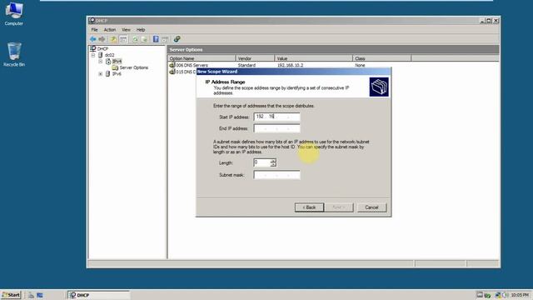The image size is (533, 300).
Task: Select the Recycle Bin desktop icon
Action: pos(14,54)
